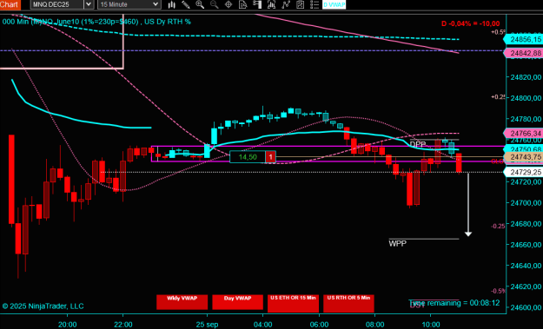Viewport: 543px width, 329px height.
Task: Click the 24750,68 price marker
Action: pyautogui.click(x=524, y=149)
